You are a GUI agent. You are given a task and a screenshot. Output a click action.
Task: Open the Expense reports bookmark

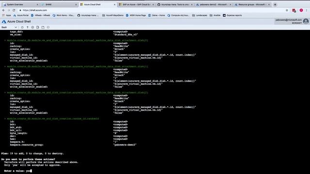[x=232, y=15]
